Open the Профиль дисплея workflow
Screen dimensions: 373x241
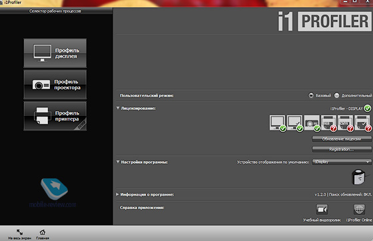pyautogui.click(x=55, y=53)
